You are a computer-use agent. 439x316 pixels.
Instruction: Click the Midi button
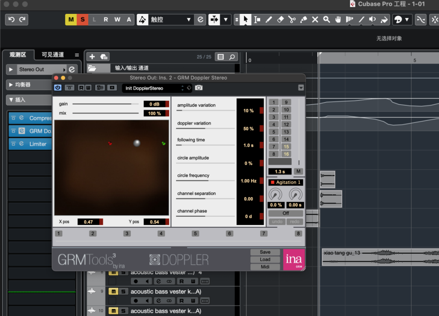(265, 267)
